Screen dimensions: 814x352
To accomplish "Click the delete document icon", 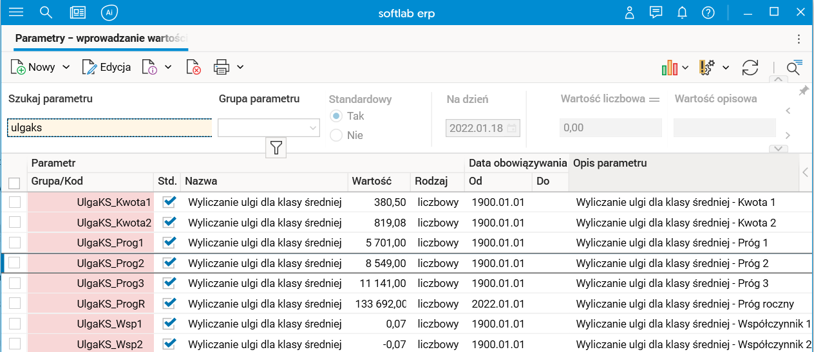I will tap(193, 67).
